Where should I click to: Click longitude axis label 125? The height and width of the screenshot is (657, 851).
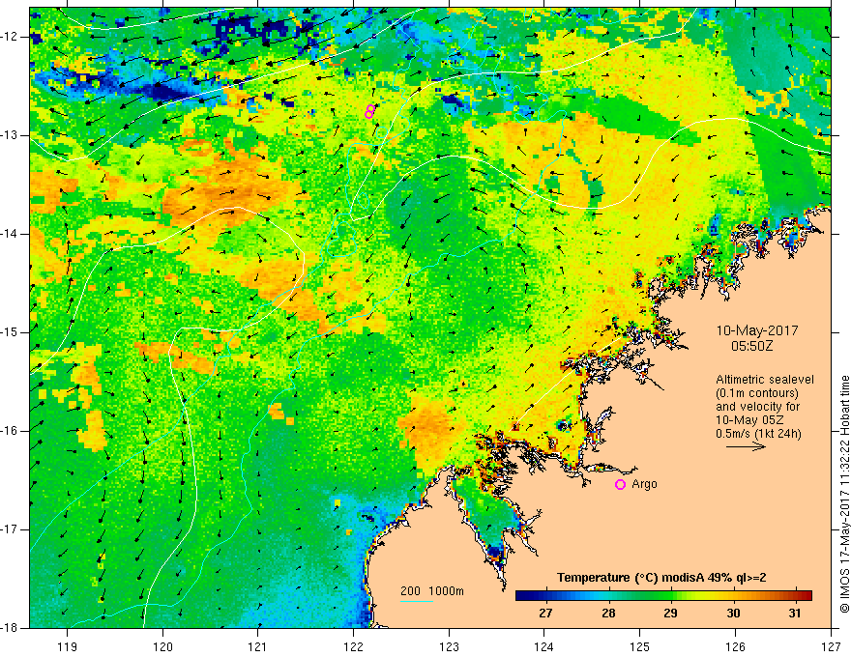(x=640, y=646)
